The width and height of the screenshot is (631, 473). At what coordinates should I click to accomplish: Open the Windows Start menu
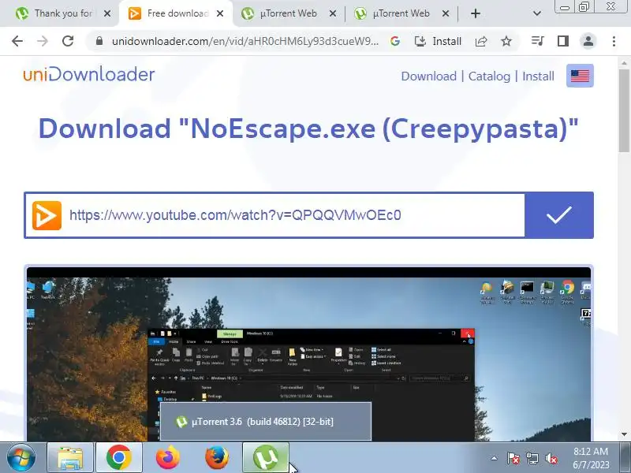click(x=21, y=458)
